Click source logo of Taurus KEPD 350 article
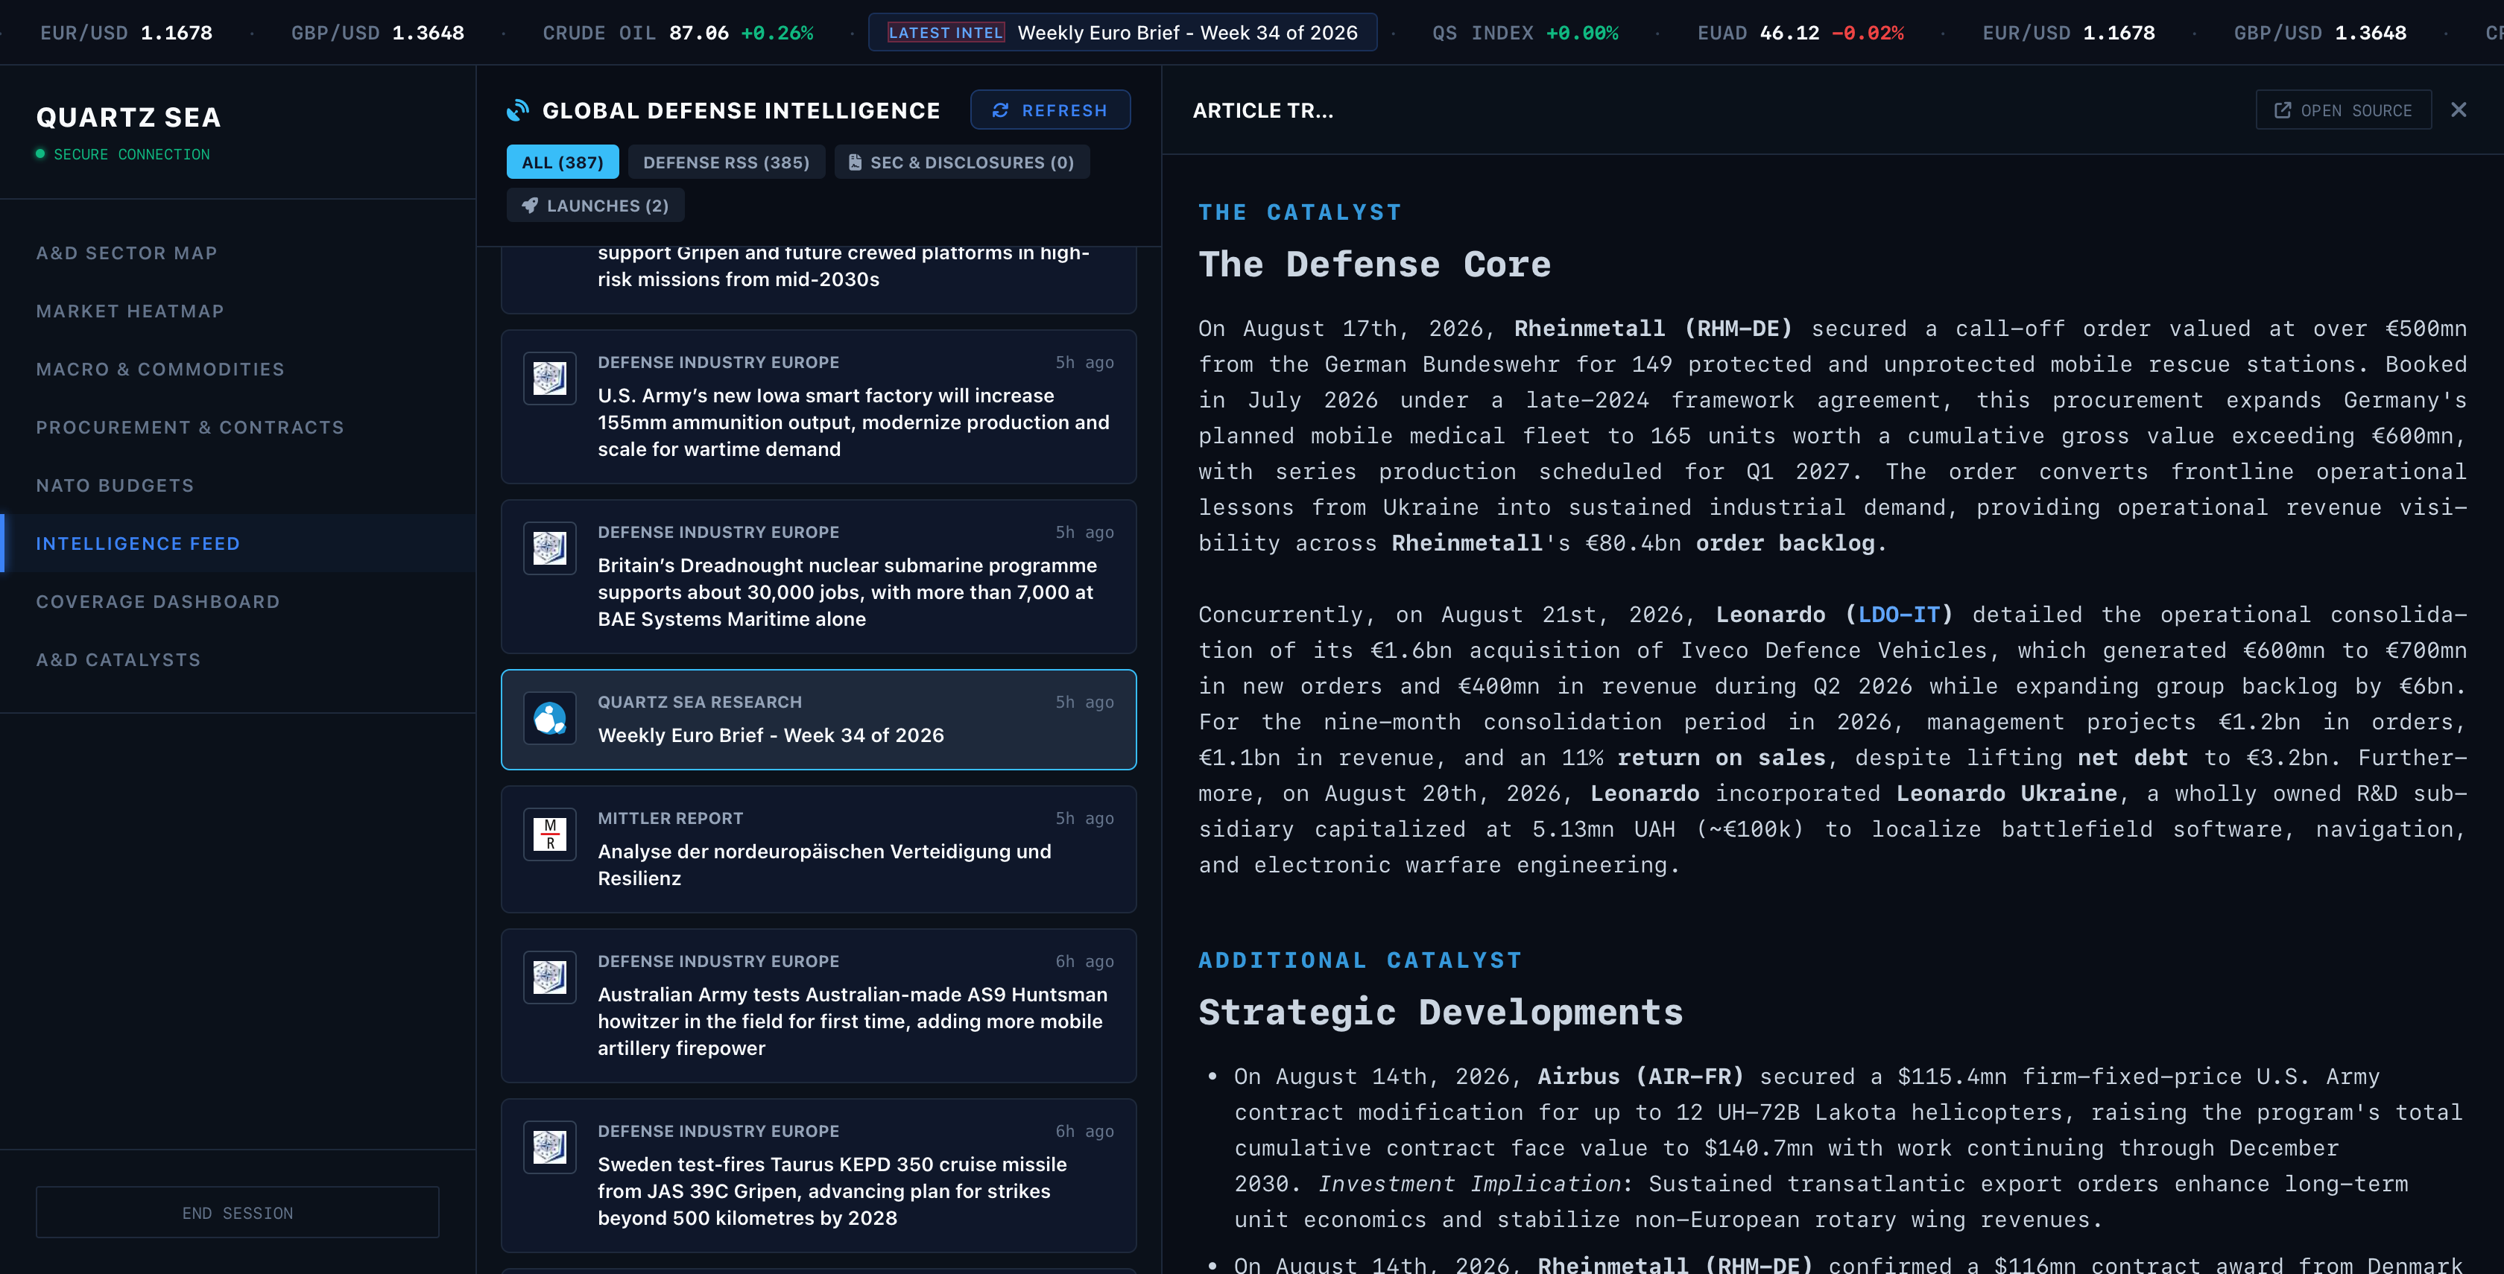The image size is (2504, 1274). coord(550,1147)
